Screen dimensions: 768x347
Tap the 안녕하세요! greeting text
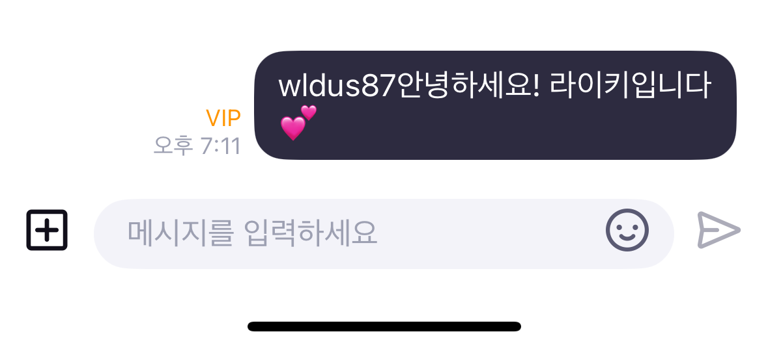467,86
